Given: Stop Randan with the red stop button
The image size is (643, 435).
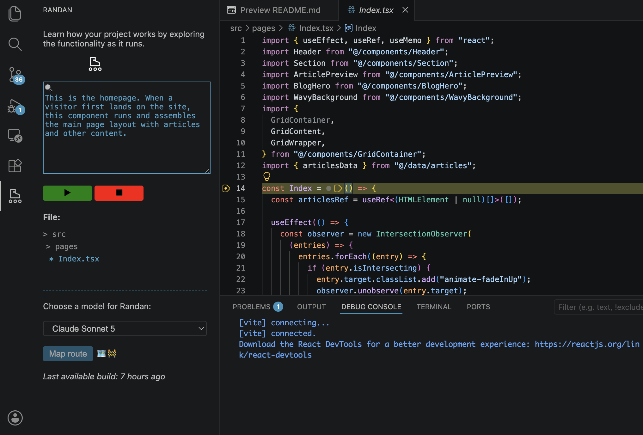Looking at the screenshot, I should (x=119, y=193).
